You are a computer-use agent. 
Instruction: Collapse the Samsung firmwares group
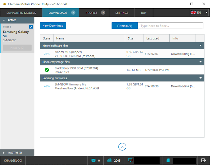click(x=200, y=78)
